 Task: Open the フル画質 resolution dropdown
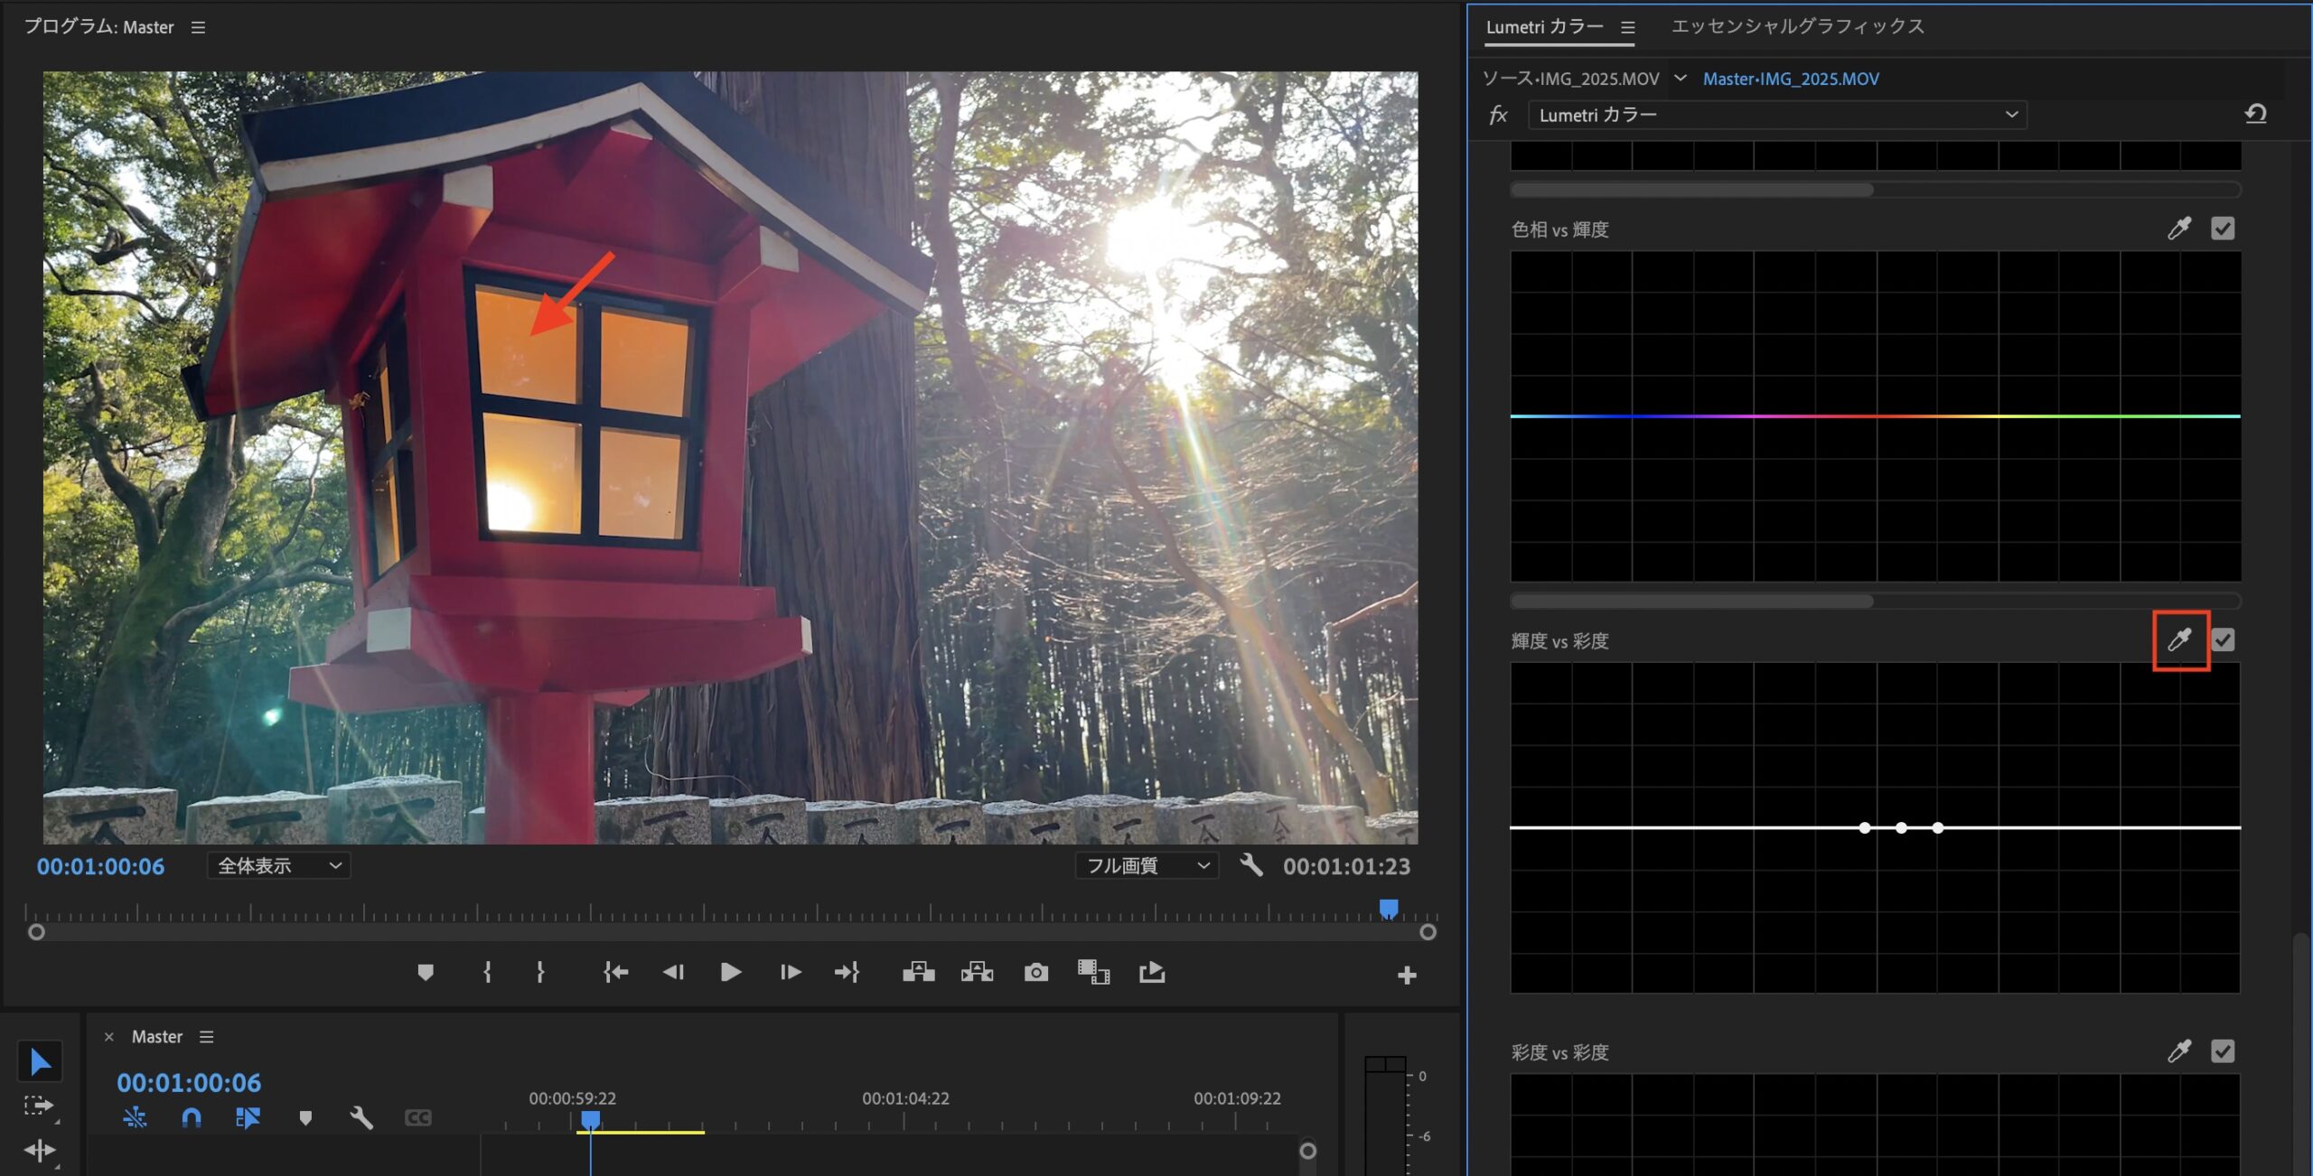pos(1146,865)
